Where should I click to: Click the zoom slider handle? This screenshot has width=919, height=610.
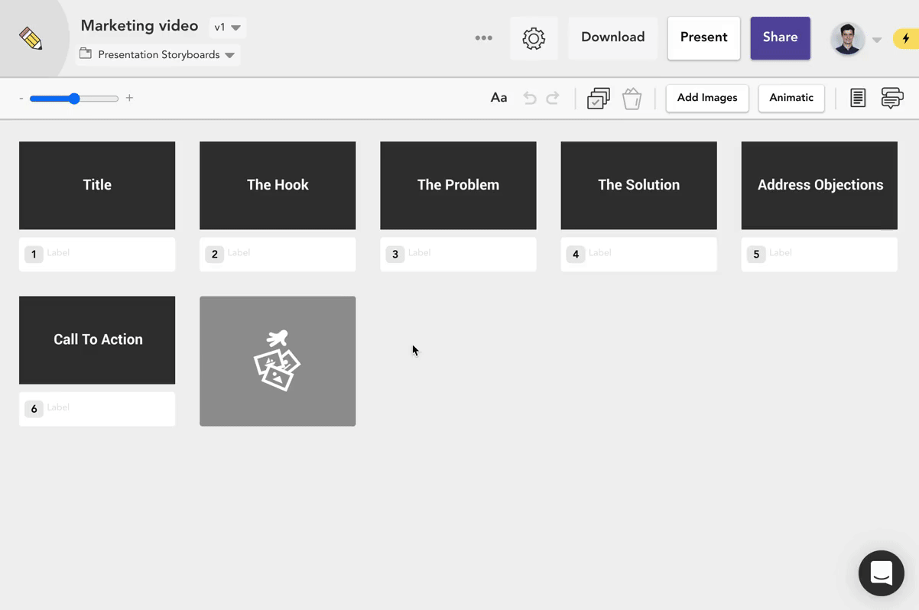tap(74, 99)
